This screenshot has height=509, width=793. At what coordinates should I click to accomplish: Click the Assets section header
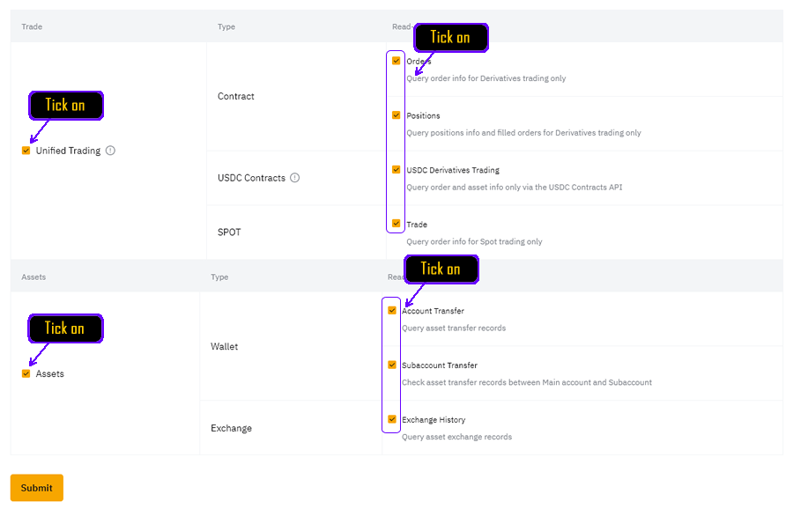33,277
